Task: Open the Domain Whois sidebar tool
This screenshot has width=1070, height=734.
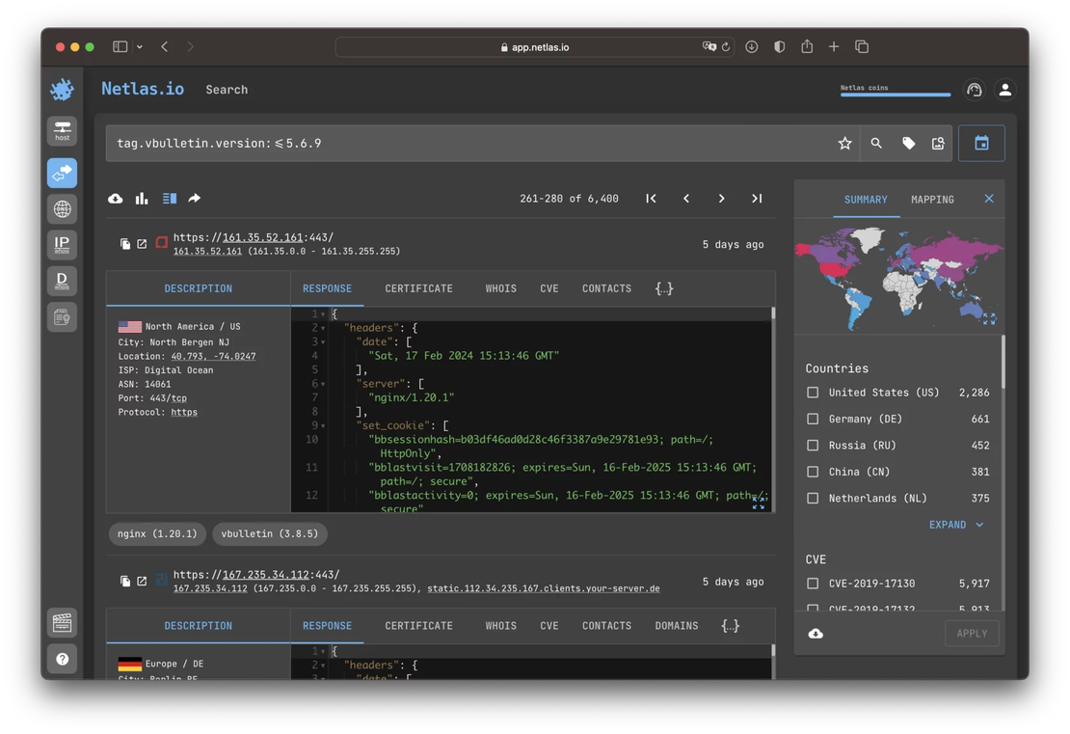Action: [62, 280]
